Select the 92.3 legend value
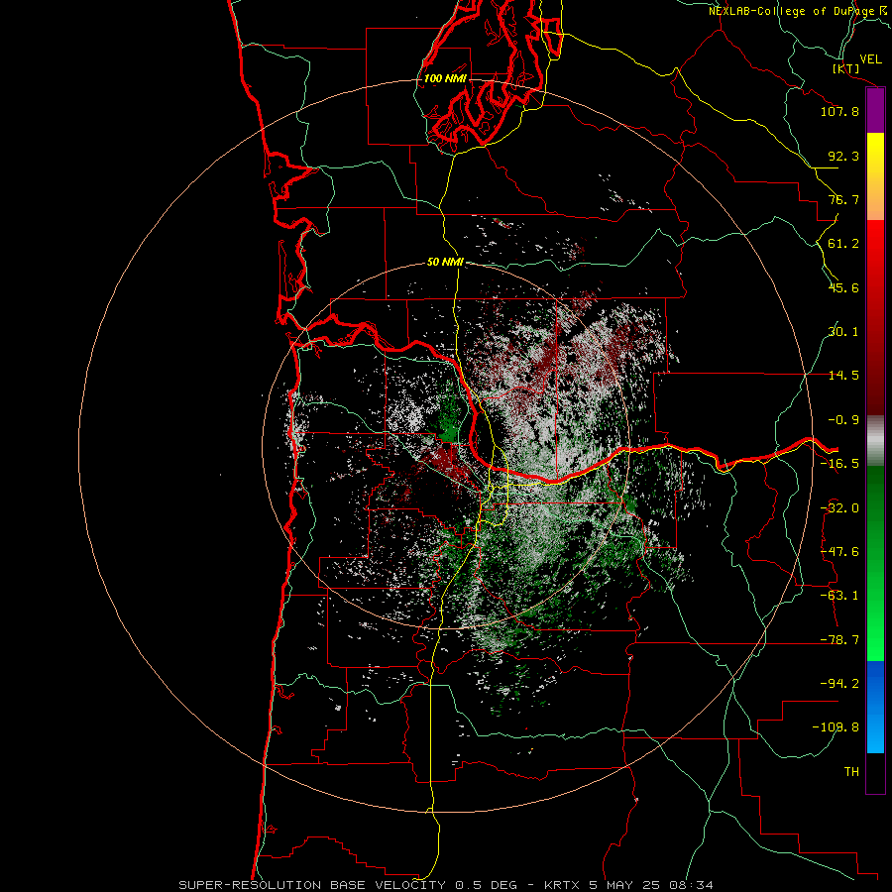Viewport: 892px width, 892px height. (843, 156)
